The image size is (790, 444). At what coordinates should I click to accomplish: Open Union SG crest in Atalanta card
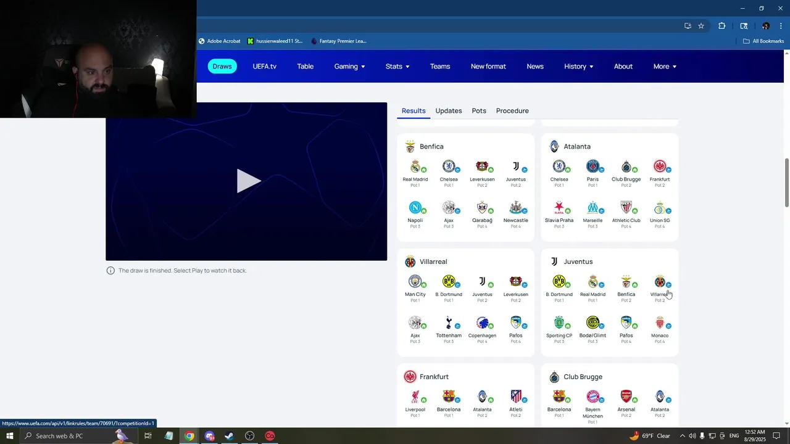point(659,207)
